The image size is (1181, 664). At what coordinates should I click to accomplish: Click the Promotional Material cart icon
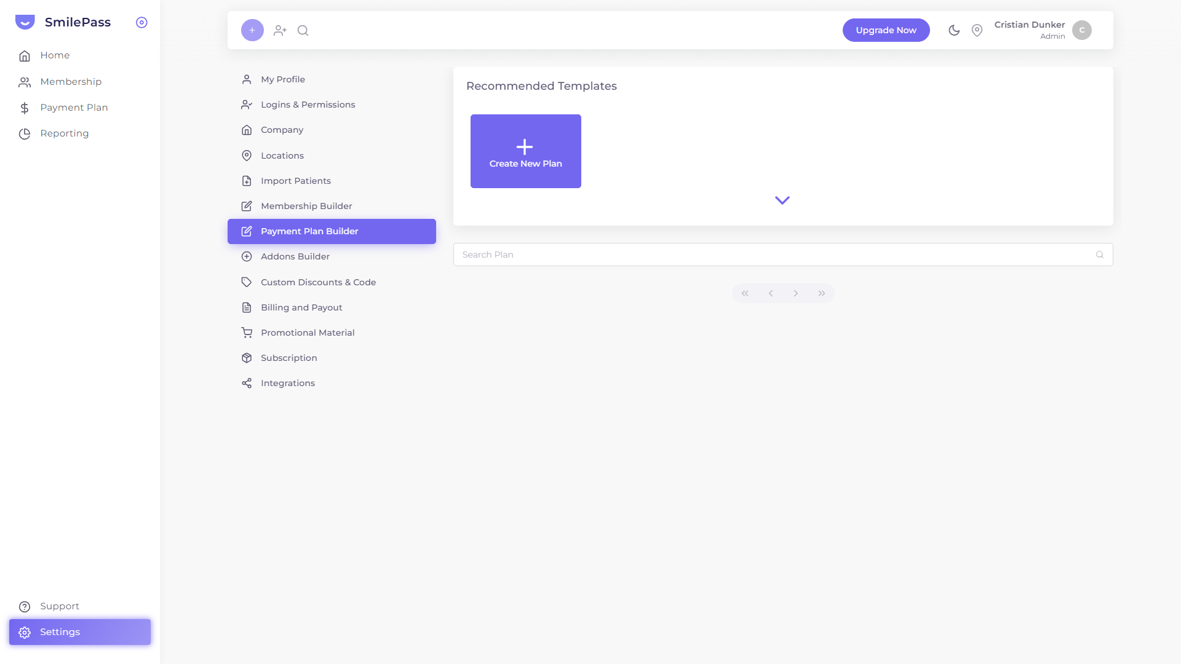pyautogui.click(x=247, y=333)
